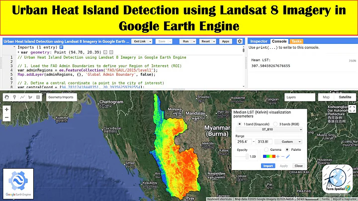The width and height of the screenshot is (358, 201).
Task: Edit the palette with the pencil icon
Action: pyautogui.click(x=288, y=156)
